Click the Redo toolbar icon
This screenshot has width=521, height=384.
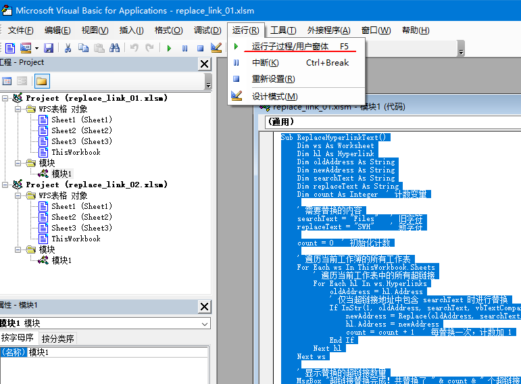(149, 48)
